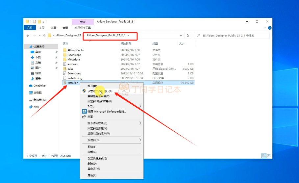Expand the ribbon with the chevron
This screenshot has width=299, height=183.
(265, 28)
